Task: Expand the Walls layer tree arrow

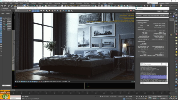Action: (x=3, y=30)
